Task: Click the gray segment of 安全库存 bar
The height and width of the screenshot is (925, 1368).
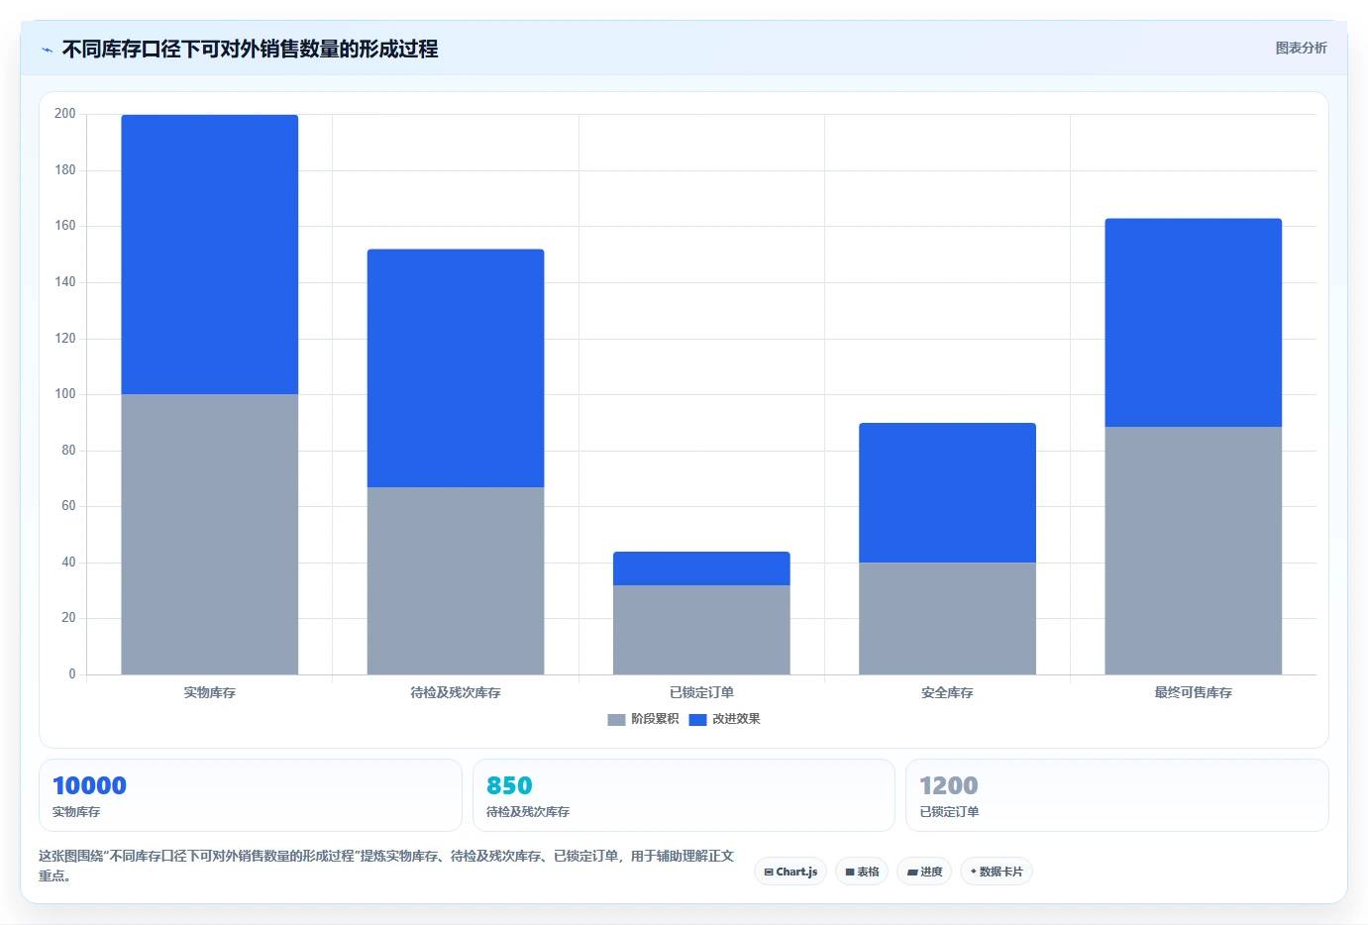Action: pos(947,619)
